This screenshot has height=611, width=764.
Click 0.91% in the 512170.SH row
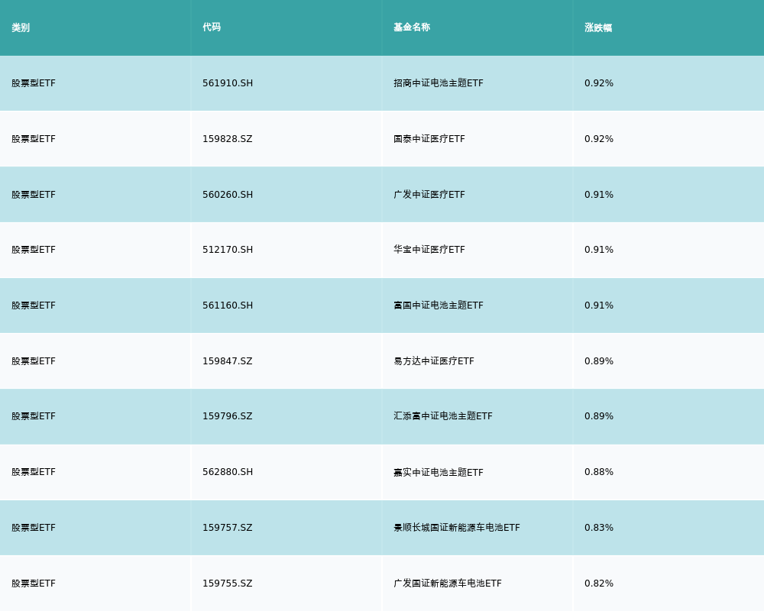[x=599, y=250]
